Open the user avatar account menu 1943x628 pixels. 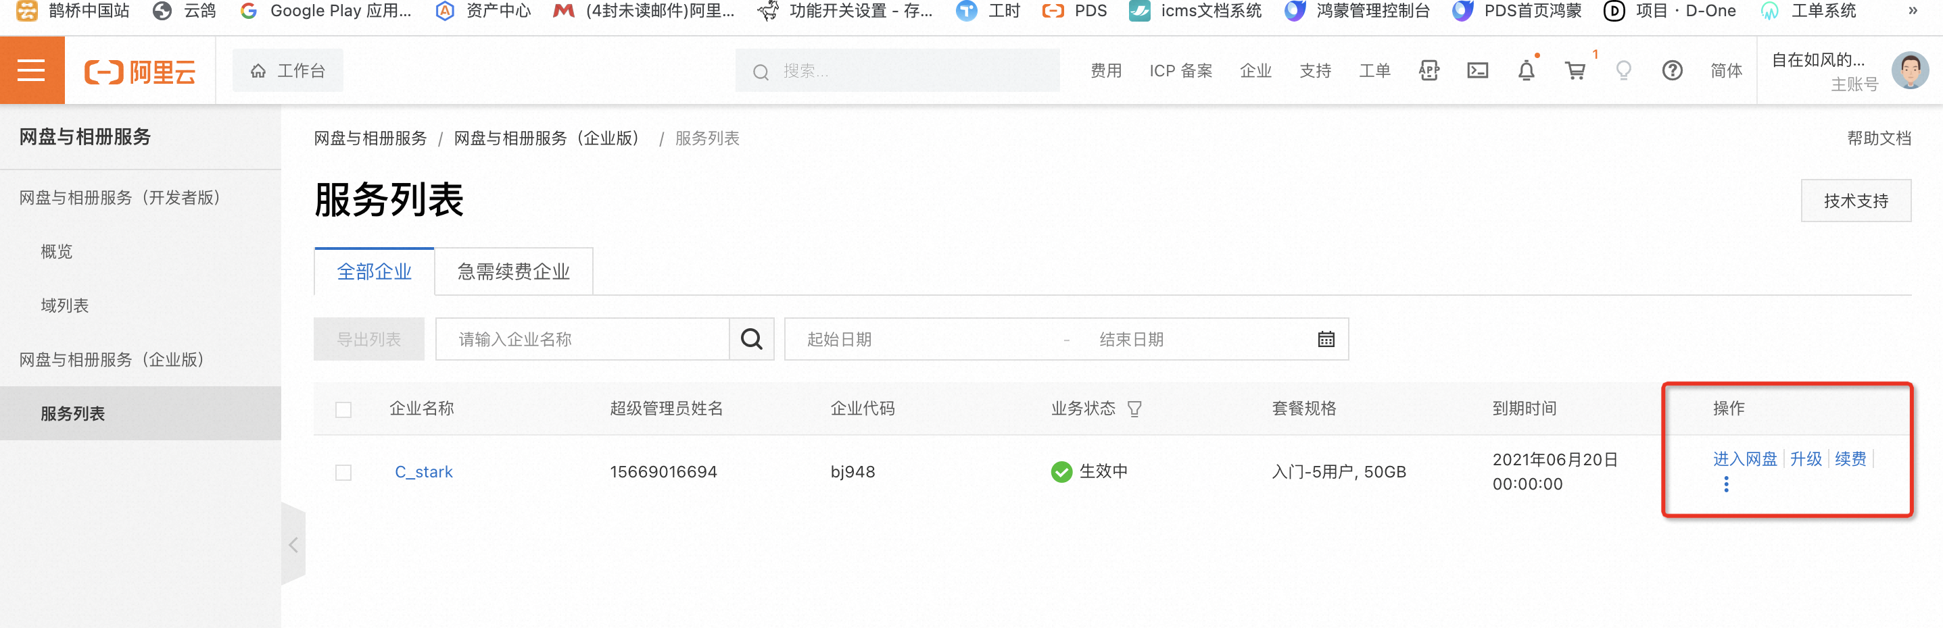pyautogui.click(x=1910, y=71)
